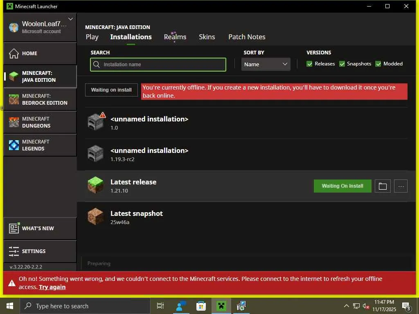The height and width of the screenshot is (314, 419).
Task: Click the Minecraft Launcher taskbar icon
Action: pos(221,306)
